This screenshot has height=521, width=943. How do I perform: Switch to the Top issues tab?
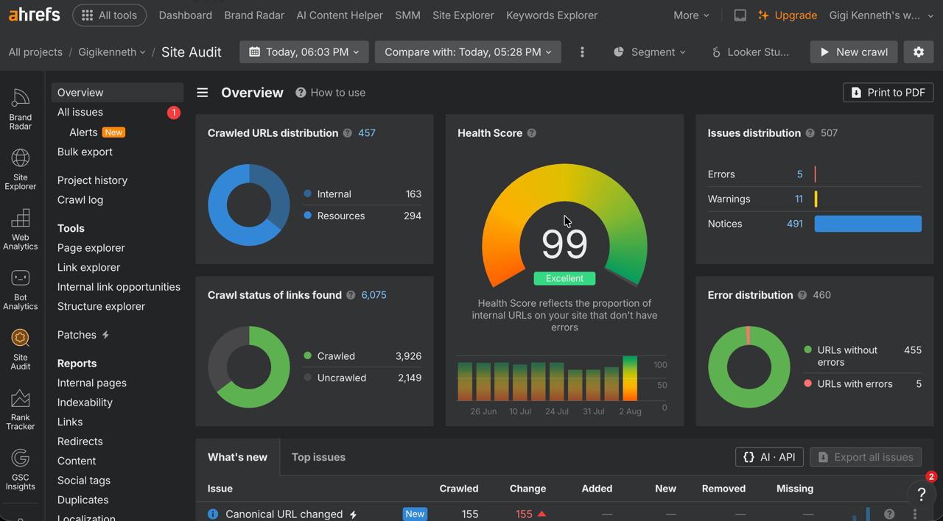318,457
